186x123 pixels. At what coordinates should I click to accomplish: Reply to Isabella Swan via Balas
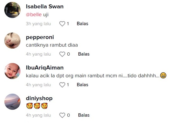click(x=82, y=24)
